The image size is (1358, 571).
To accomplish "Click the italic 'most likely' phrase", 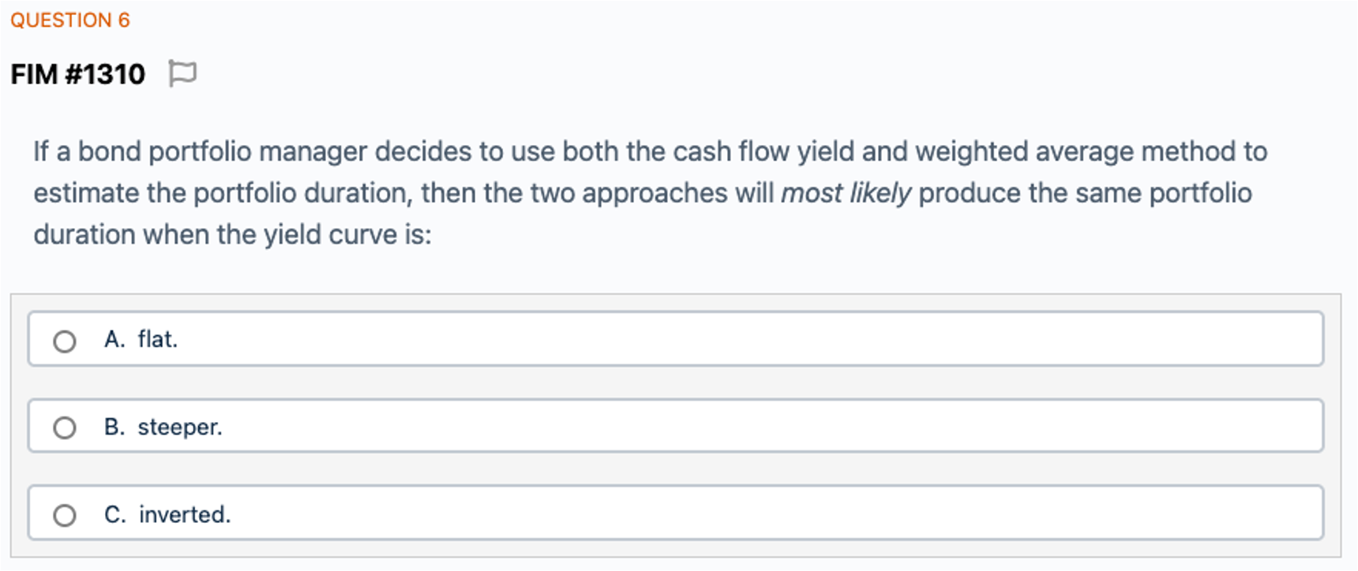I will 846,193.
